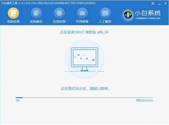Click the 5% progress label
Viewport: 169px width, 125px height.
18,101
